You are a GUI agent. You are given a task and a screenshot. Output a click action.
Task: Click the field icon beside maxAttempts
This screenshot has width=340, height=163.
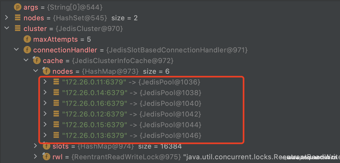point(27,39)
